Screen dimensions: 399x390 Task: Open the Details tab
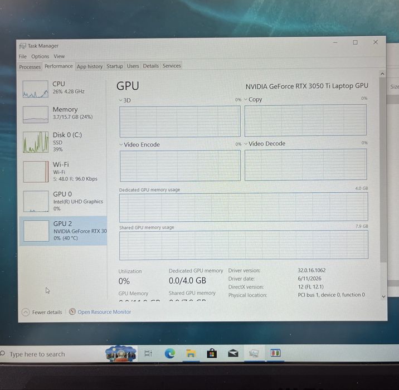150,66
